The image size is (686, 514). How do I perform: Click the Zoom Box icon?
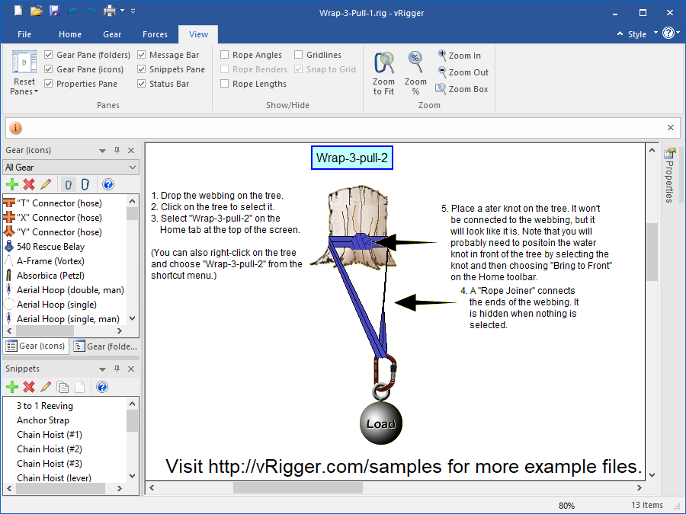441,89
